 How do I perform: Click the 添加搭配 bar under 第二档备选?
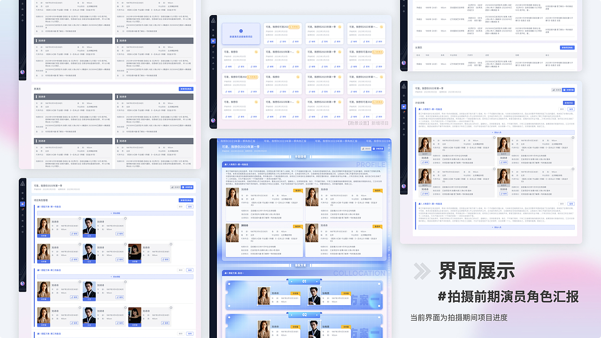[115, 277]
